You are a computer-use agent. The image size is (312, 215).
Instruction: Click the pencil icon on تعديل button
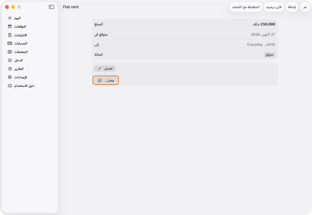100,68
